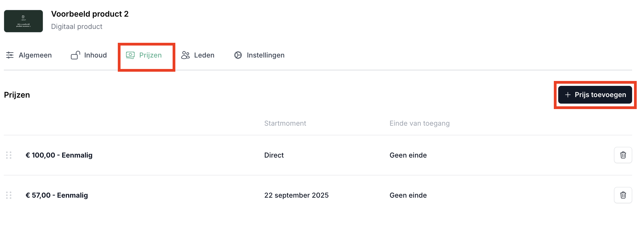
Task: Open the € 57,00 - Eenmalig price
Action: (x=57, y=195)
